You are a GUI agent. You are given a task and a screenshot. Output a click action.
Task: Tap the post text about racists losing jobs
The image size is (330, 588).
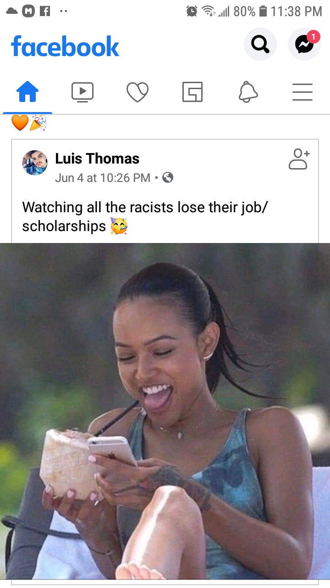[145, 216]
